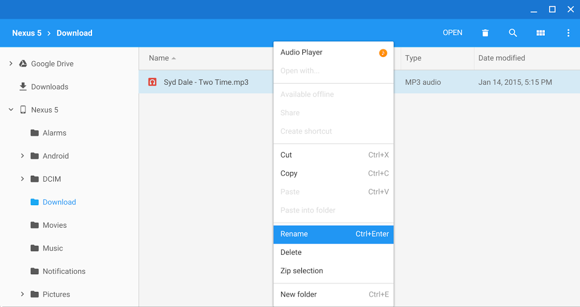Select the Google Drive icon in sidebar
Image resolution: width=580 pixels, height=307 pixels.
point(23,64)
